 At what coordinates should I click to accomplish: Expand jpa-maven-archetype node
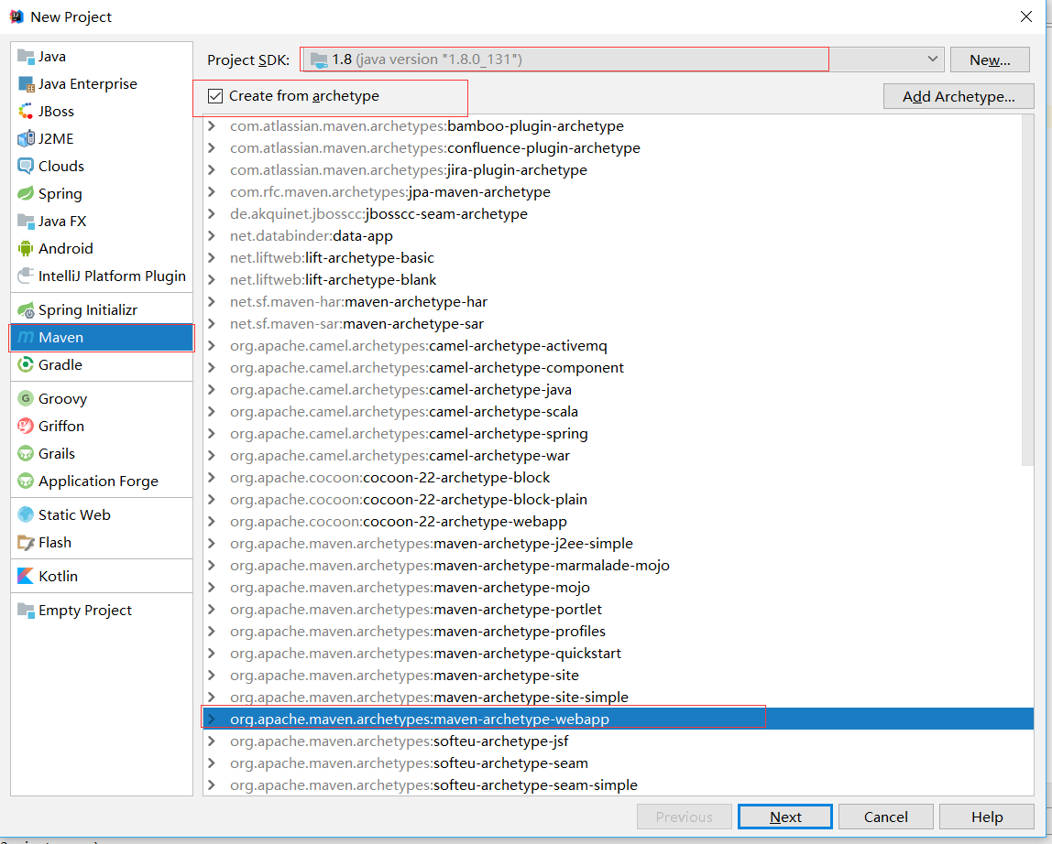point(212,191)
